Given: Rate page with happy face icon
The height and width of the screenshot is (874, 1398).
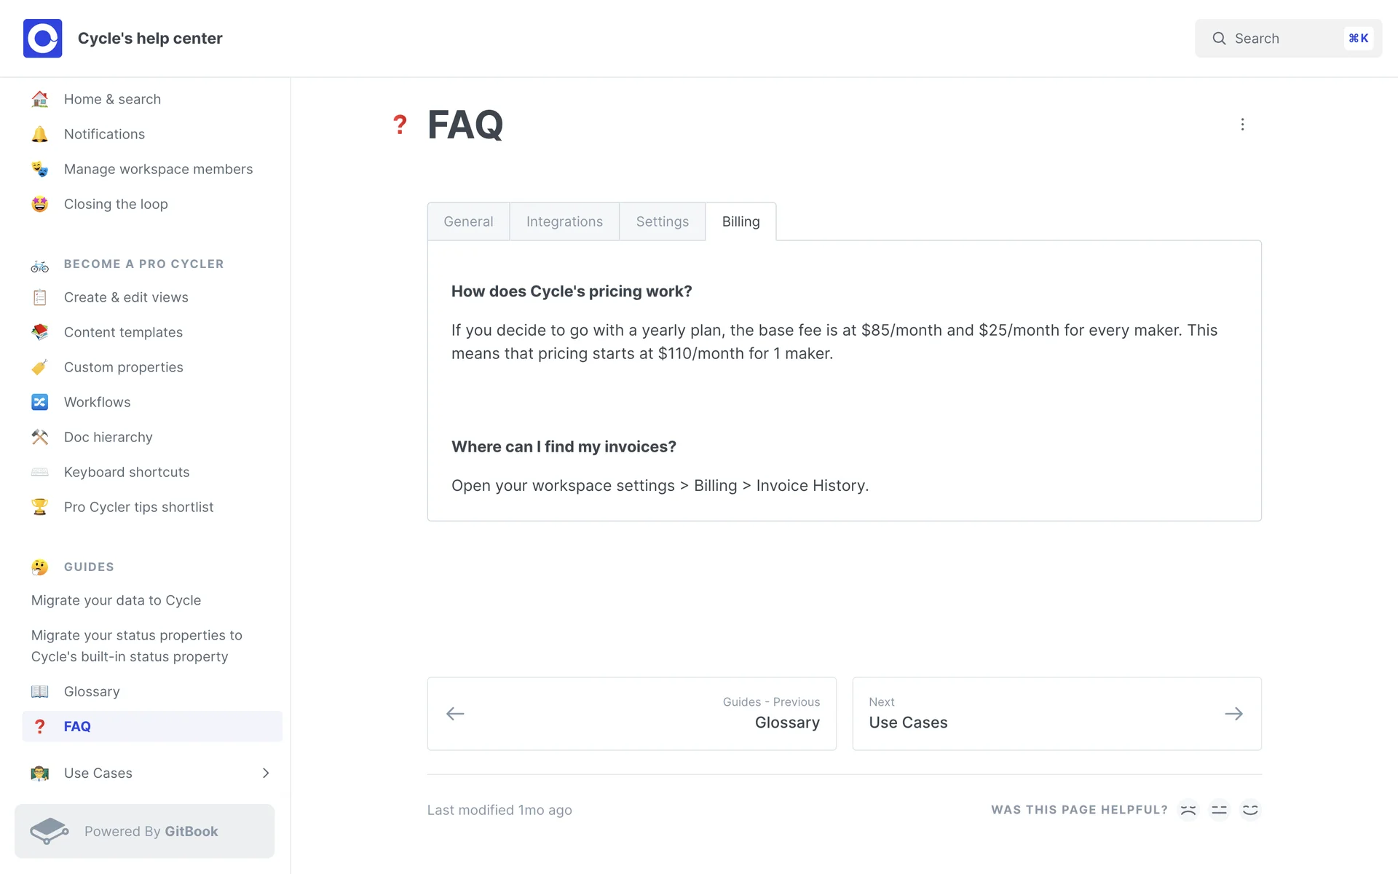Looking at the screenshot, I should click(x=1250, y=810).
